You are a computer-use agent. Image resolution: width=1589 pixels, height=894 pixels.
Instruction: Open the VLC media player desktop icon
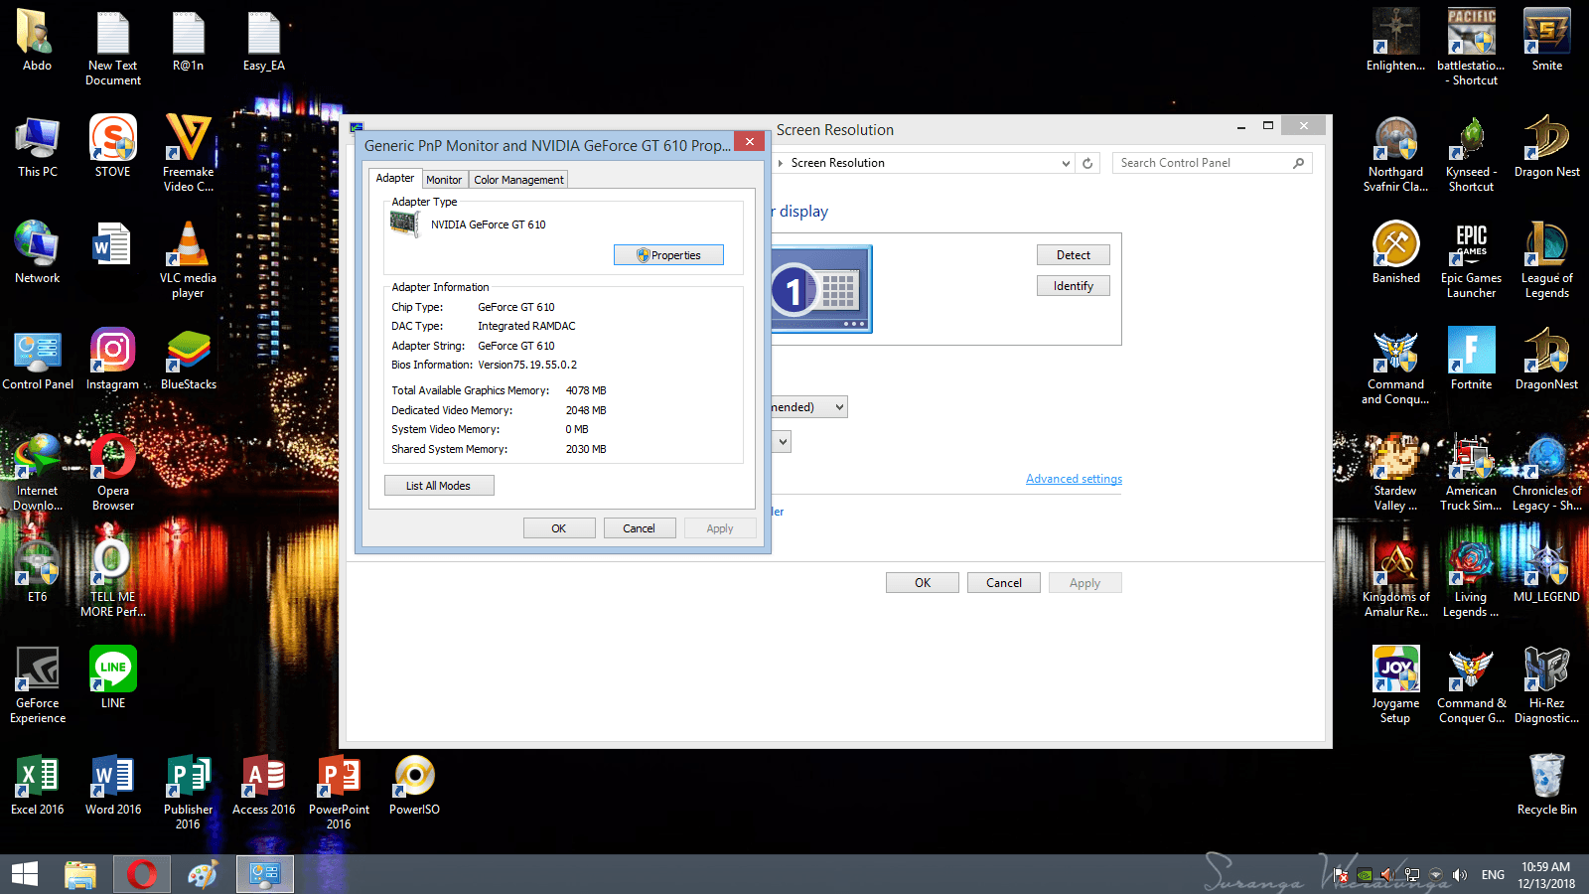click(x=188, y=260)
